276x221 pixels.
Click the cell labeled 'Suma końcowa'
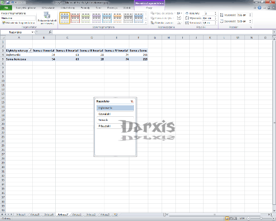(x=19, y=59)
